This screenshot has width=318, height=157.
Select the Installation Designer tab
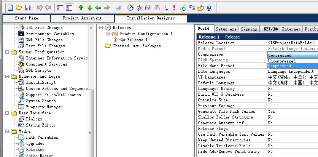tap(151, 18)
